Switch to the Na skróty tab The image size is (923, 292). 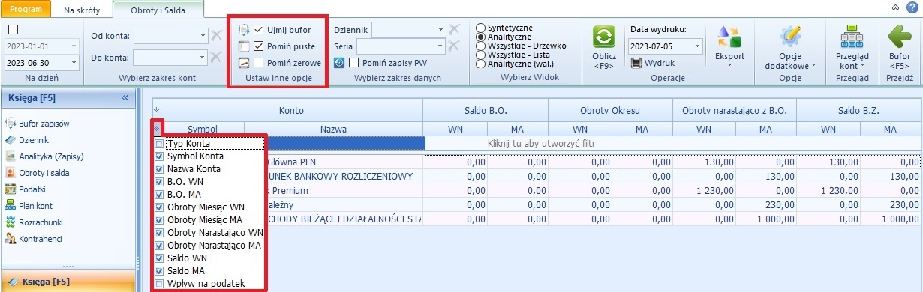click(82, 10)
